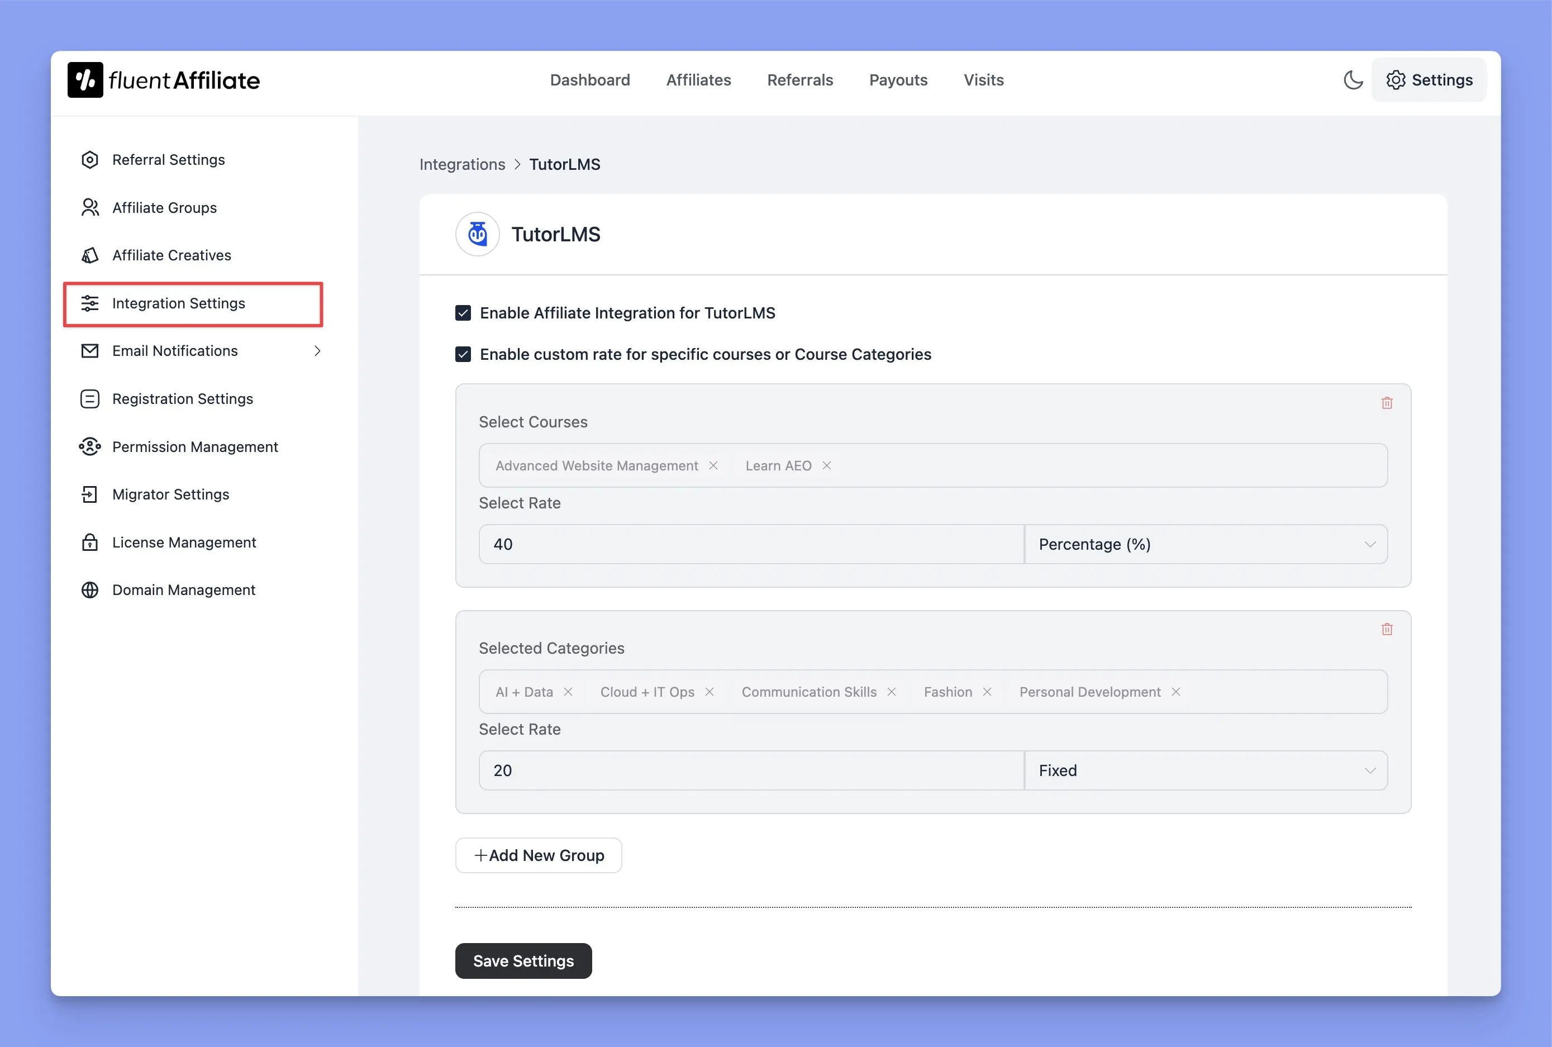Click the Affiliate Groups people icon
Viewport: 1552px width, 1047px height.
[89, 207]
